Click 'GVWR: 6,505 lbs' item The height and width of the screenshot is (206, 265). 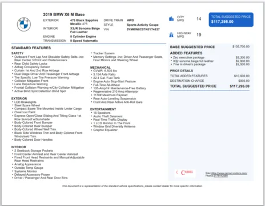click(105, 71)
